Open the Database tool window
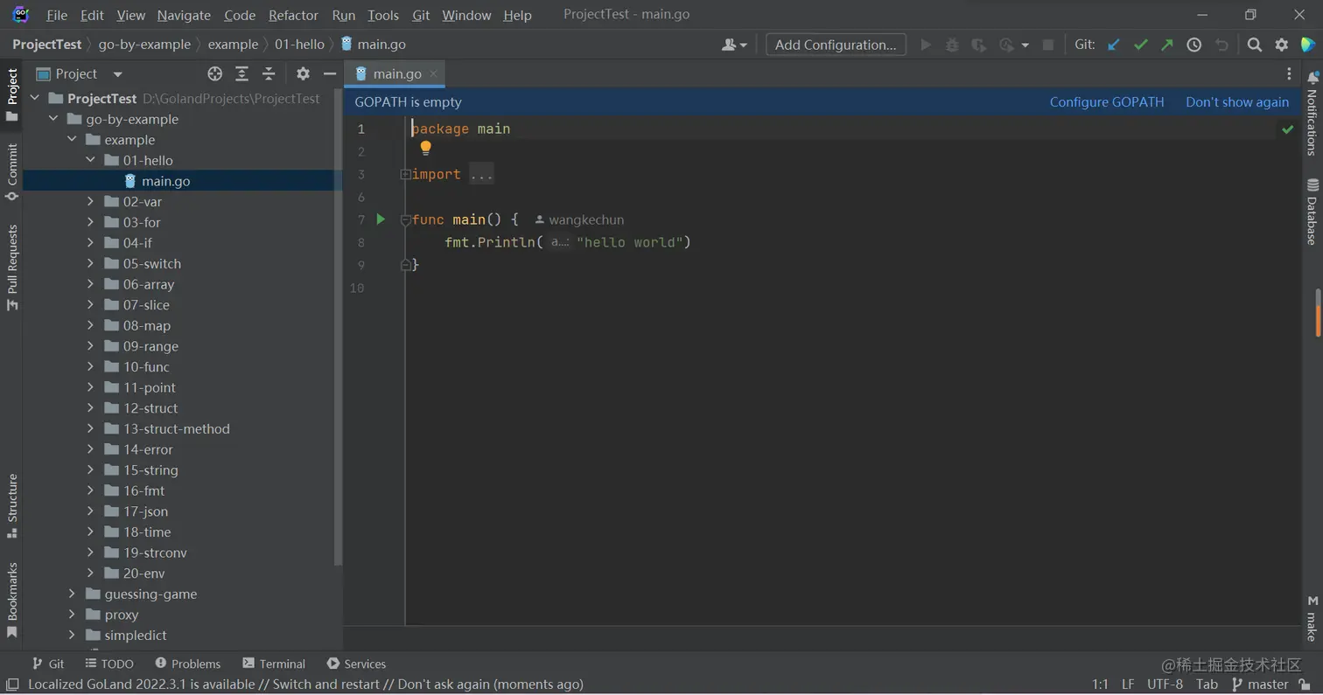Image resolution: width=1323 pixels, height=695 pixels. pos(1312,212)
